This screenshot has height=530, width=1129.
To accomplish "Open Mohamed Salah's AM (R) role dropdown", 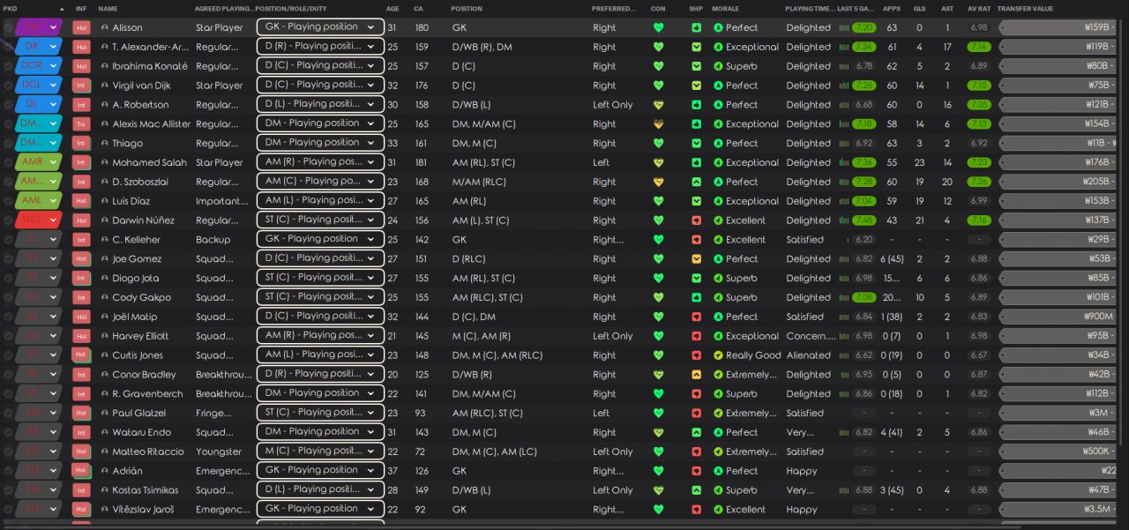I will pos(320,162).
